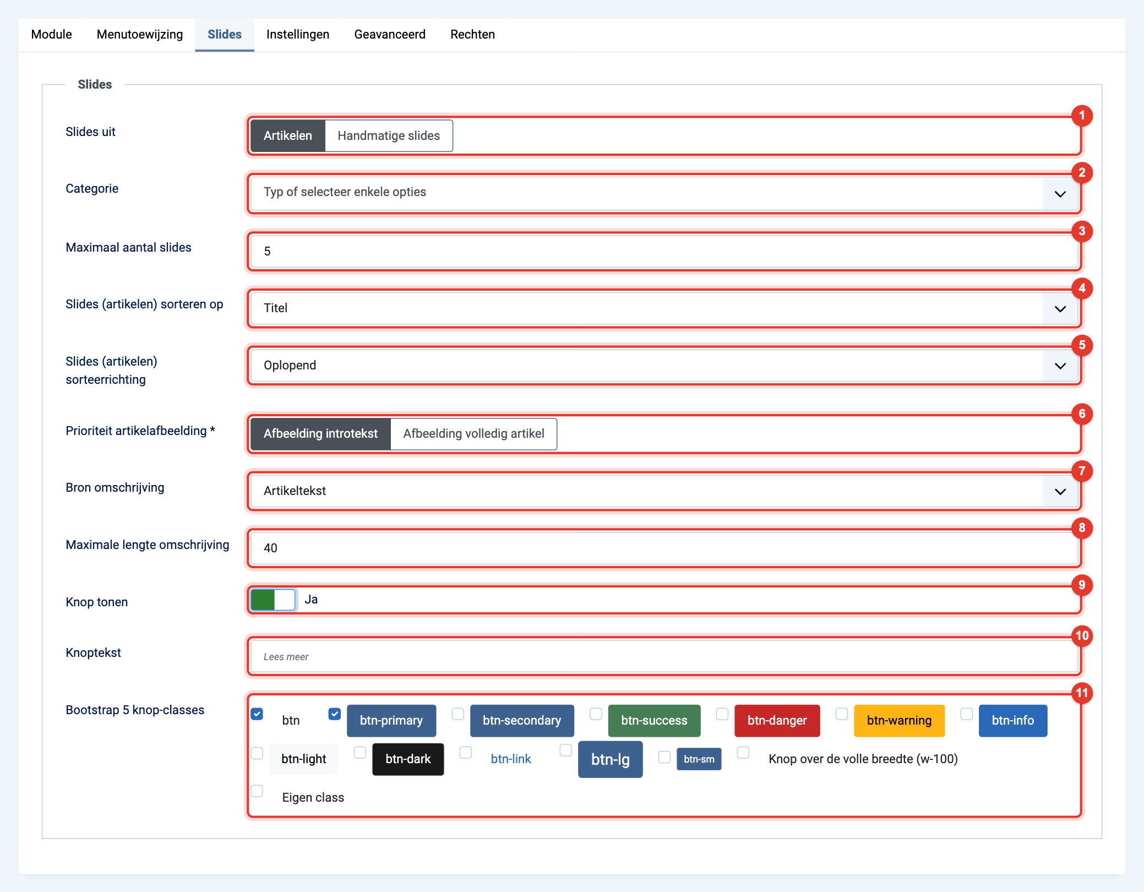Open the Bron omschrijving dropdown
The height and width of the screenshot is (892, 1144).
tap(664, 491)
